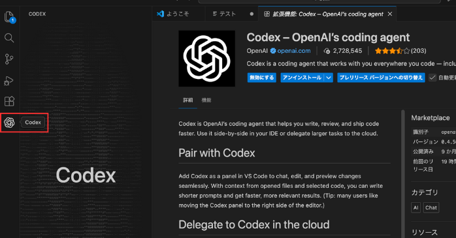The image size is (456, 238).
Task: Open the Extensions view icon
Action: [x=9, y=101]
